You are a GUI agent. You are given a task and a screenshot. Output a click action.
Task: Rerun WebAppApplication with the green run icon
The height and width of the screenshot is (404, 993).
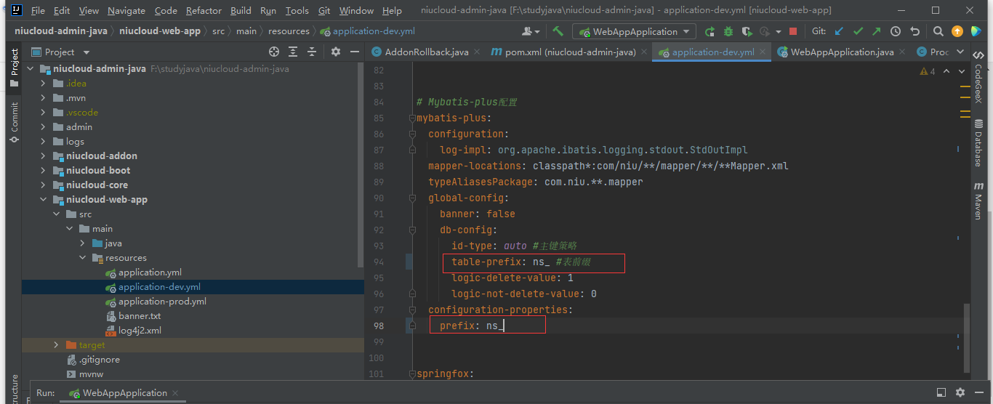[x=709, y=31]
